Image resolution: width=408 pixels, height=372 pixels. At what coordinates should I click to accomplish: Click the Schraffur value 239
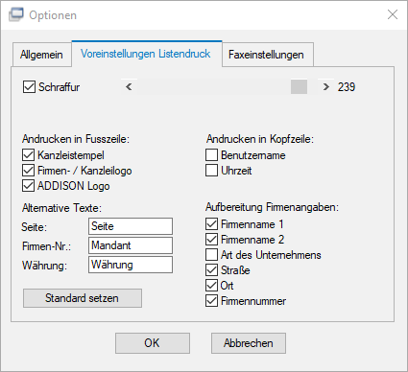(347, 87)
